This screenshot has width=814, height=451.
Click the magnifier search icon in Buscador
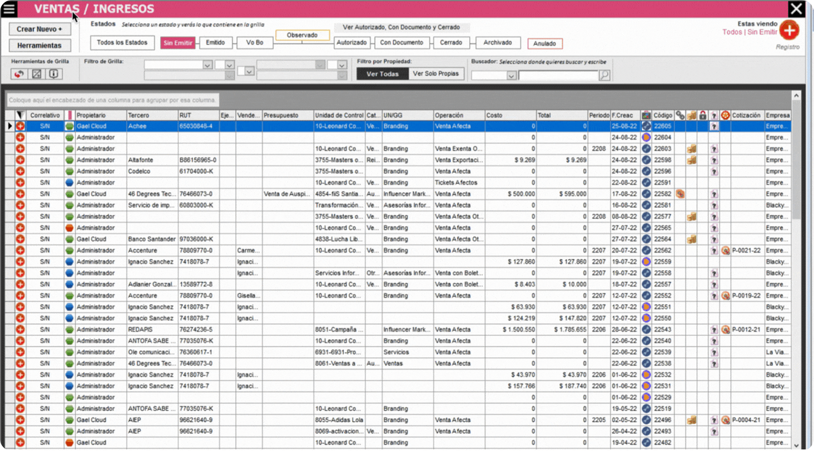(605, 75)
